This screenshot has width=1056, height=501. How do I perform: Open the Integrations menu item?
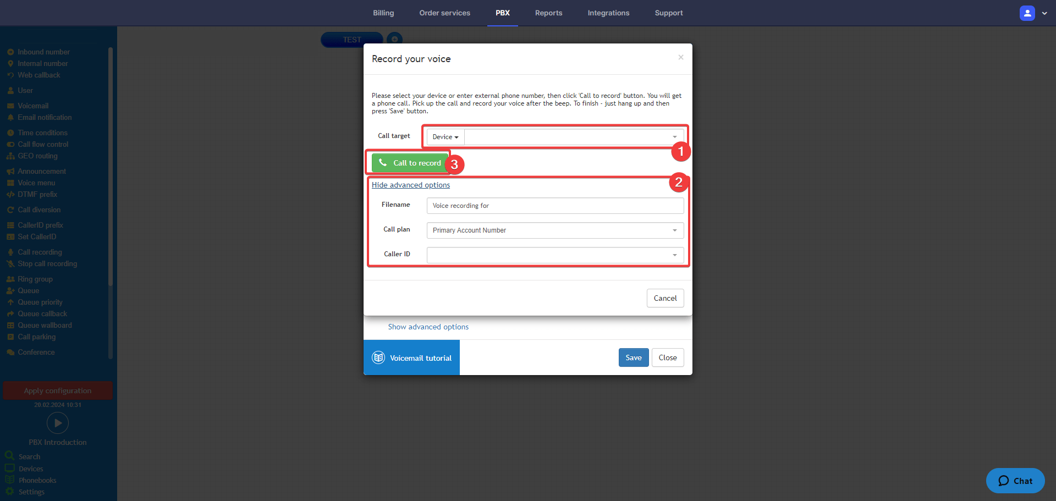608,13
